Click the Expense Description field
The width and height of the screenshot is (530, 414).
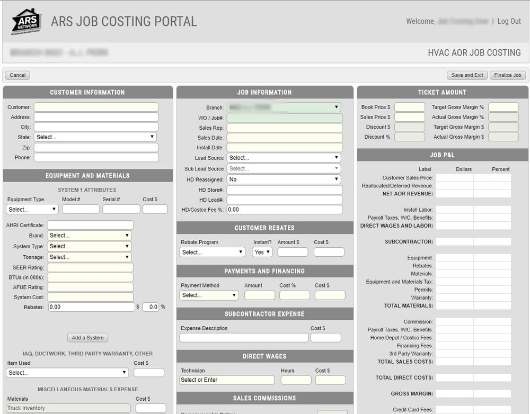244,338
